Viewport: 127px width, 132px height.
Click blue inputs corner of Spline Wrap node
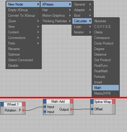[92, 102]
